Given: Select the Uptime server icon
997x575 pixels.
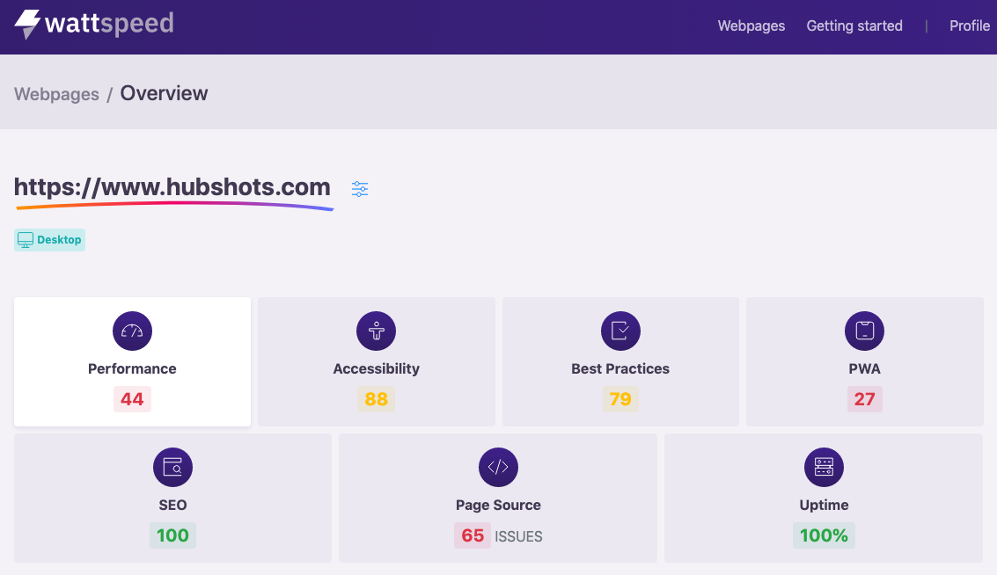Looking at the screenshot, I should [x=824, y=467].
